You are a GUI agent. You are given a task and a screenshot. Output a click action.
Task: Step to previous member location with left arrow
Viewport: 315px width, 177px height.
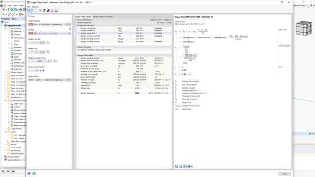48,61
